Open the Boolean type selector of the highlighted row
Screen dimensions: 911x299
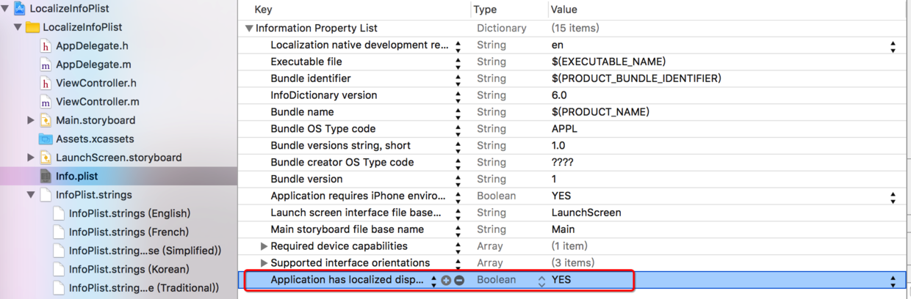click(541, 281)
